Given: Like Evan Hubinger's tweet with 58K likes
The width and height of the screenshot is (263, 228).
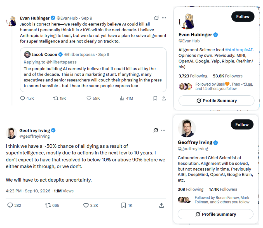Looking at the screenshot, I should coord(89,98).
